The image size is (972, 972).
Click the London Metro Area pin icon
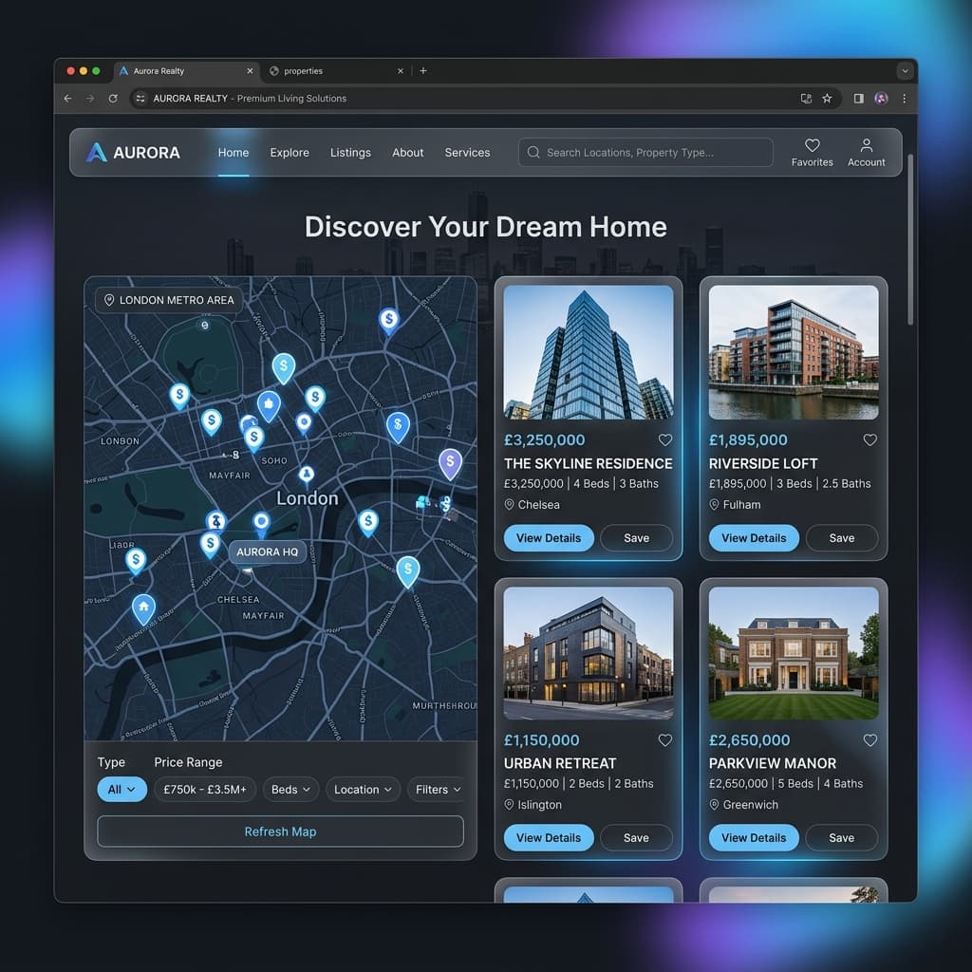pos(108,300)
